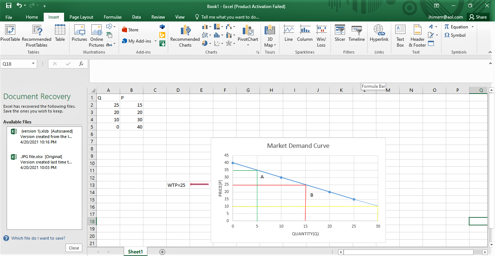Switch to the Formulas ribbon tab

[112, 17]
